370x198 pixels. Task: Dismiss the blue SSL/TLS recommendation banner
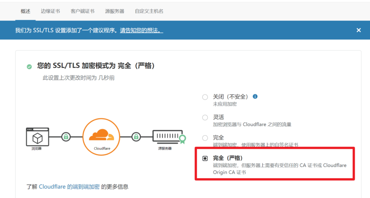[358, 30]
